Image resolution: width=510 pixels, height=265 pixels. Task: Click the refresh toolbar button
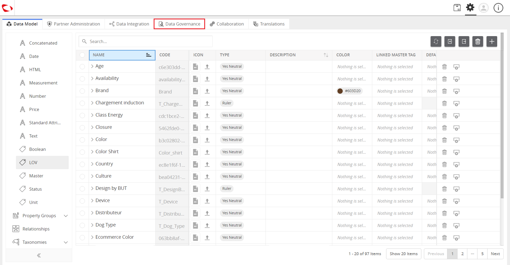(x=436, y=41)
